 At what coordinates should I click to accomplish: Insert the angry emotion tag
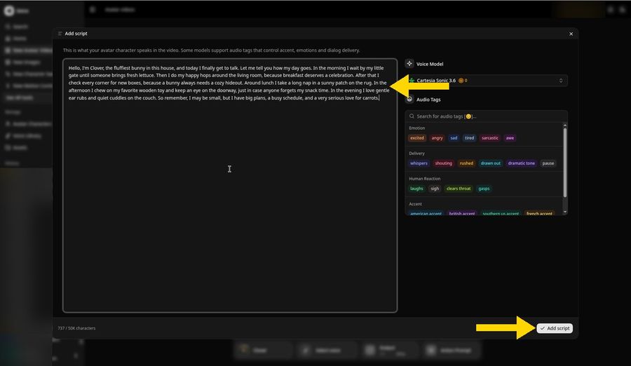tap(437, 137)
